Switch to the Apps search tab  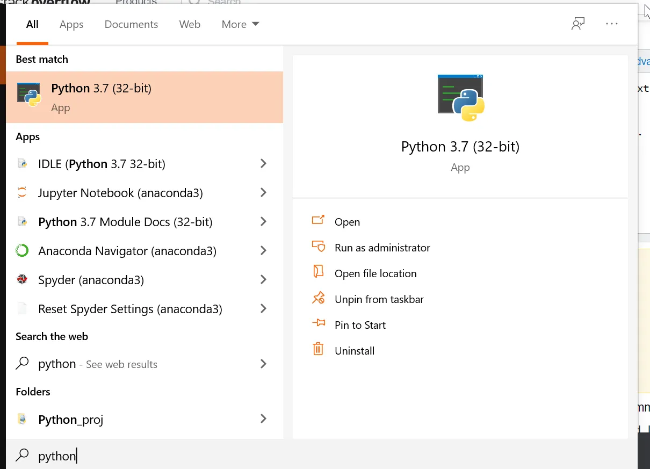(x=71, y=24)
